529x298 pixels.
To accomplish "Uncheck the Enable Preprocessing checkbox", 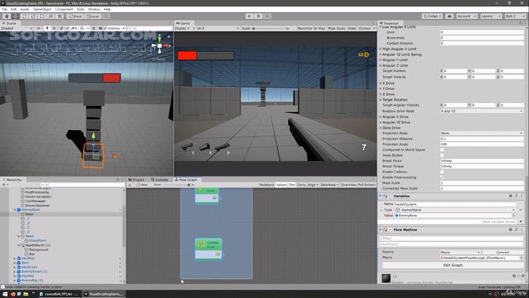I will [442, 178].
